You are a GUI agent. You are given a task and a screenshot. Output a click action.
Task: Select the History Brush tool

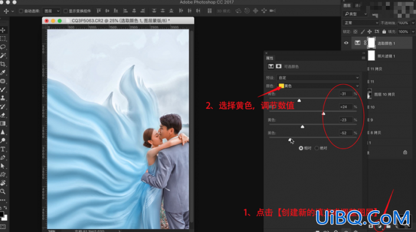[x=3, y=107]
